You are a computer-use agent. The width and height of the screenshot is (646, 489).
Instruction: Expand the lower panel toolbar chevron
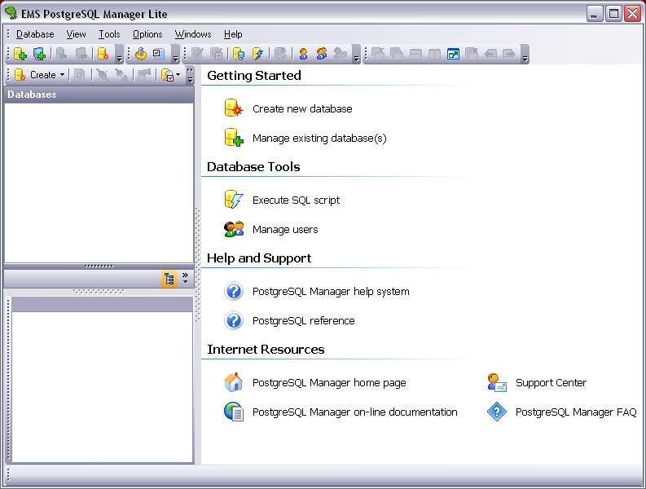pyautogui.click(x=186, y=278)
